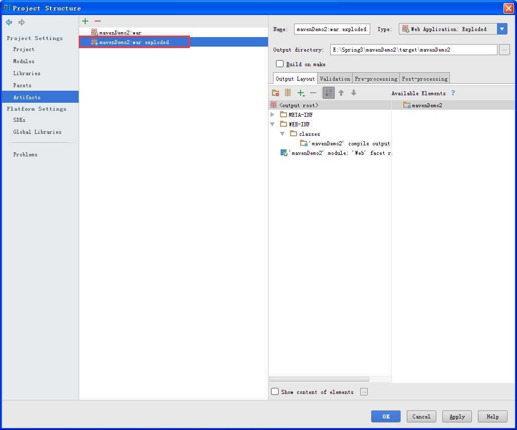Click the back navigation arrow
The image size is (517, 430).
[9, 23]
